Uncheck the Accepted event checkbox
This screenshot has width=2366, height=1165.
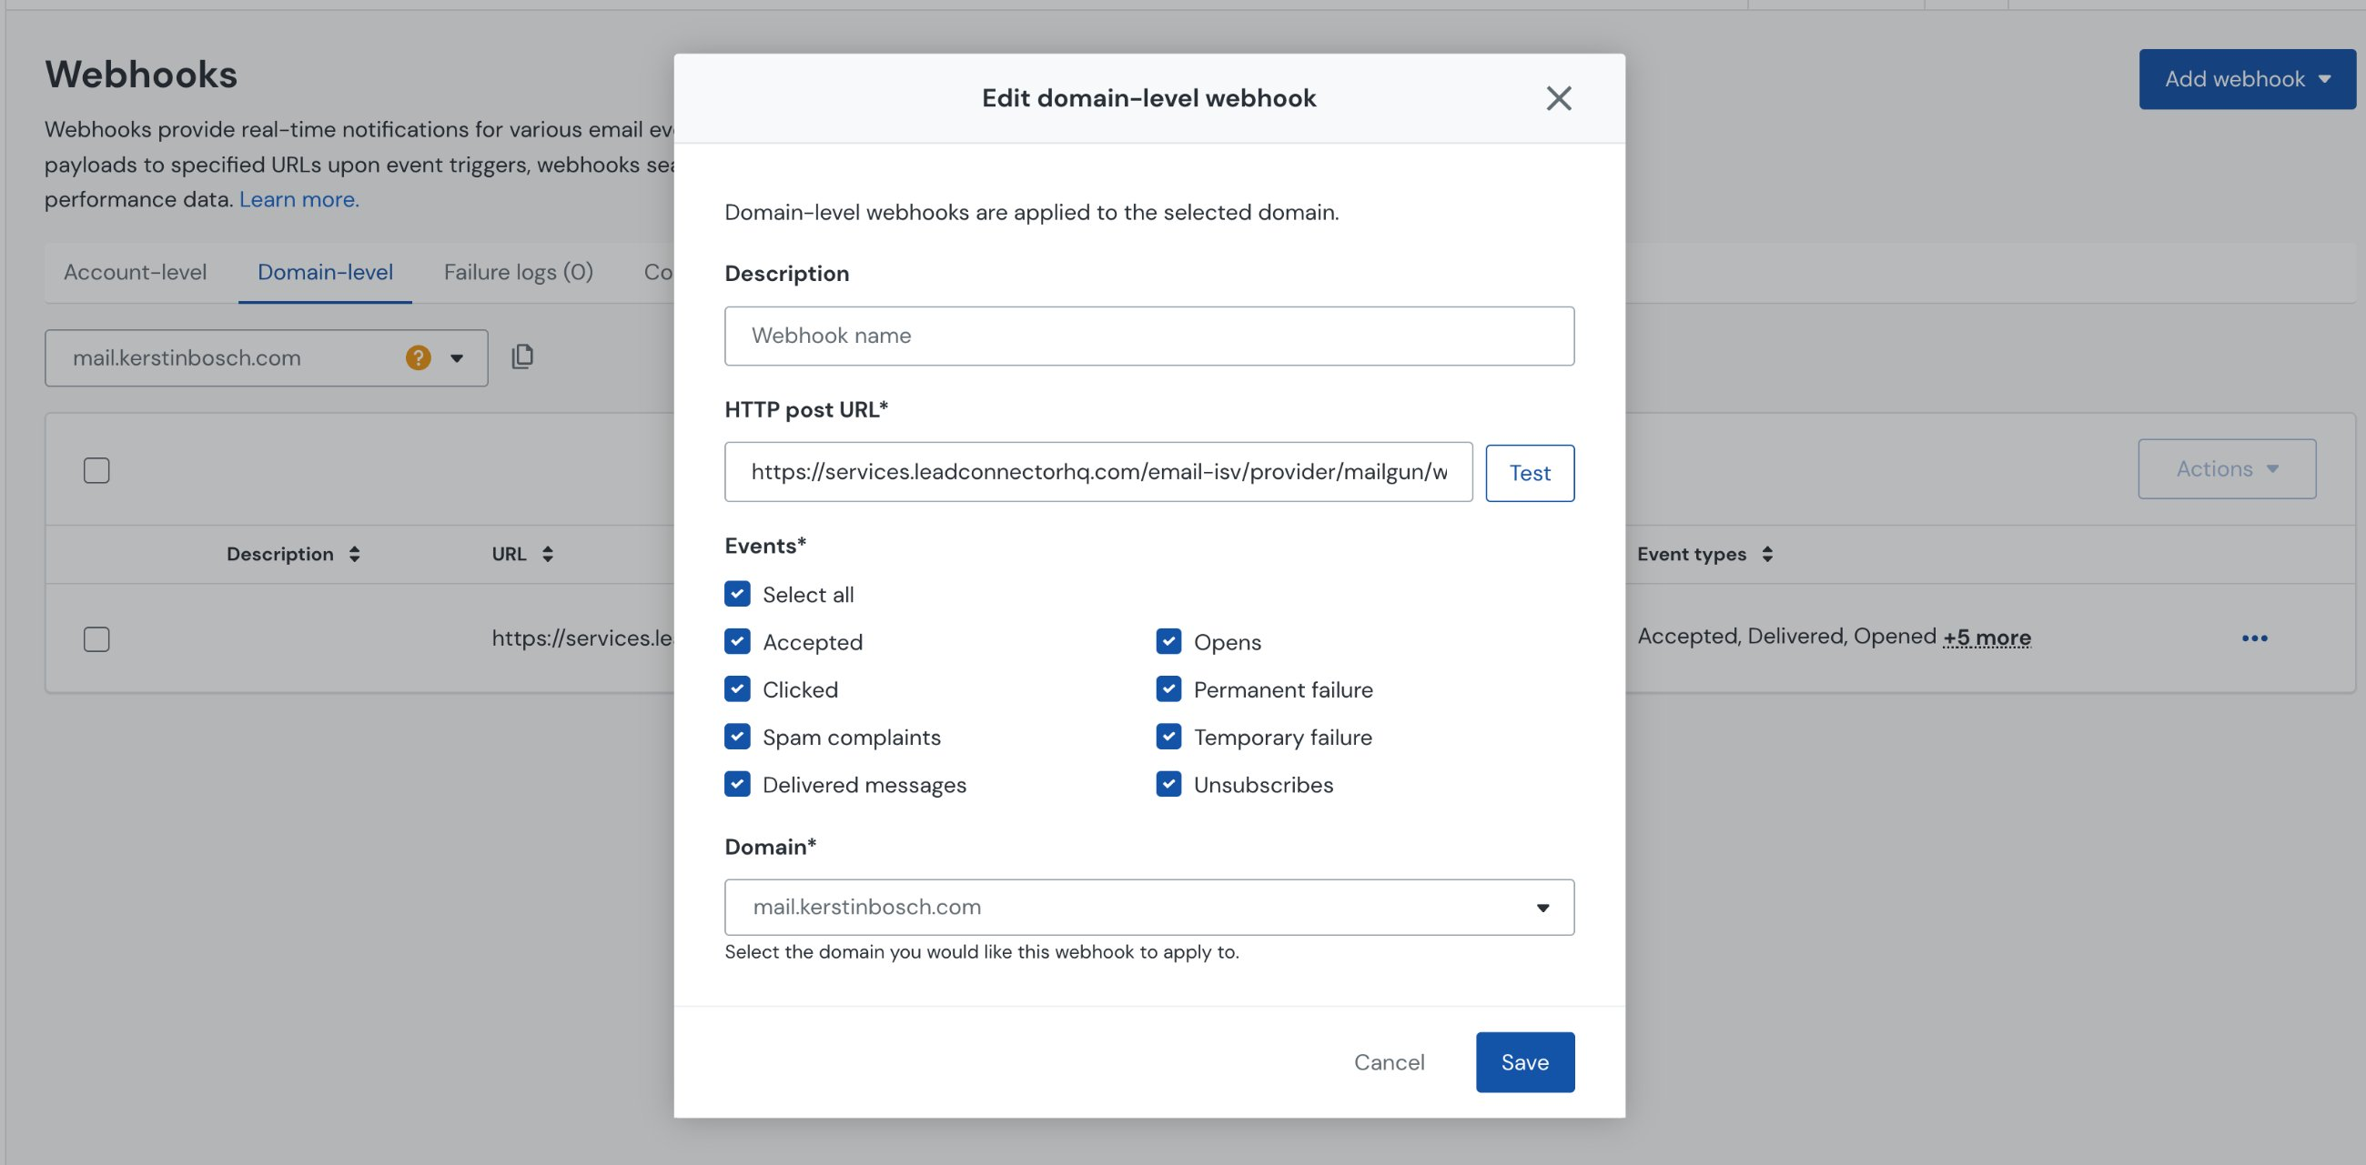[736, 642]
